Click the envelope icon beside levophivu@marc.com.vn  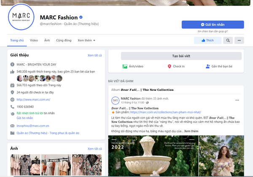[12, 126]
